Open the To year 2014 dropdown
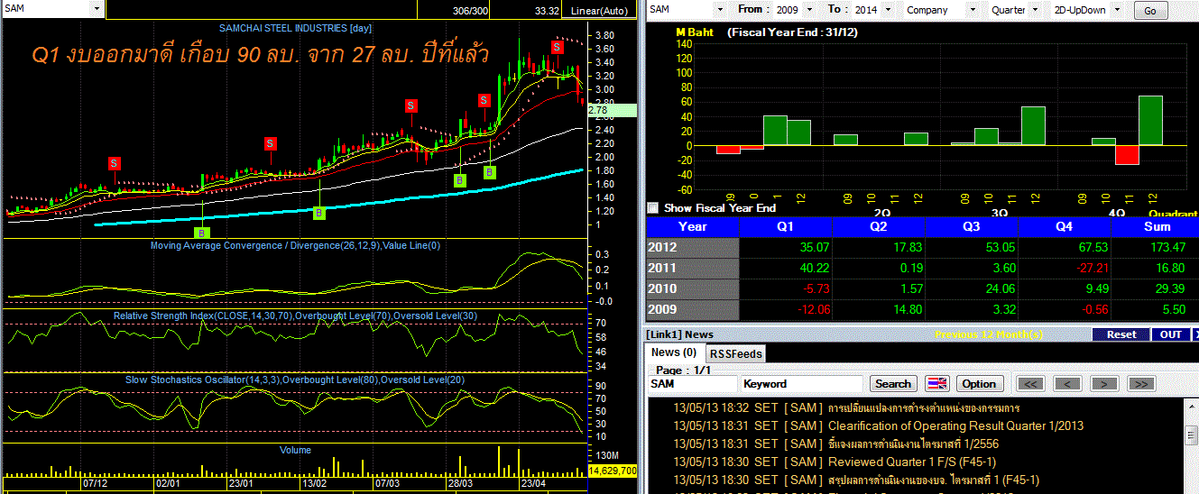Screen dimensions: 1199x494 click(x=887, y=10)
